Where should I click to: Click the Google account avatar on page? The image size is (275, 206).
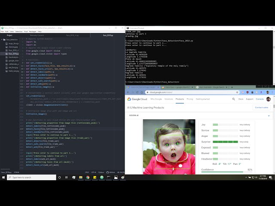tap(268, 99)
